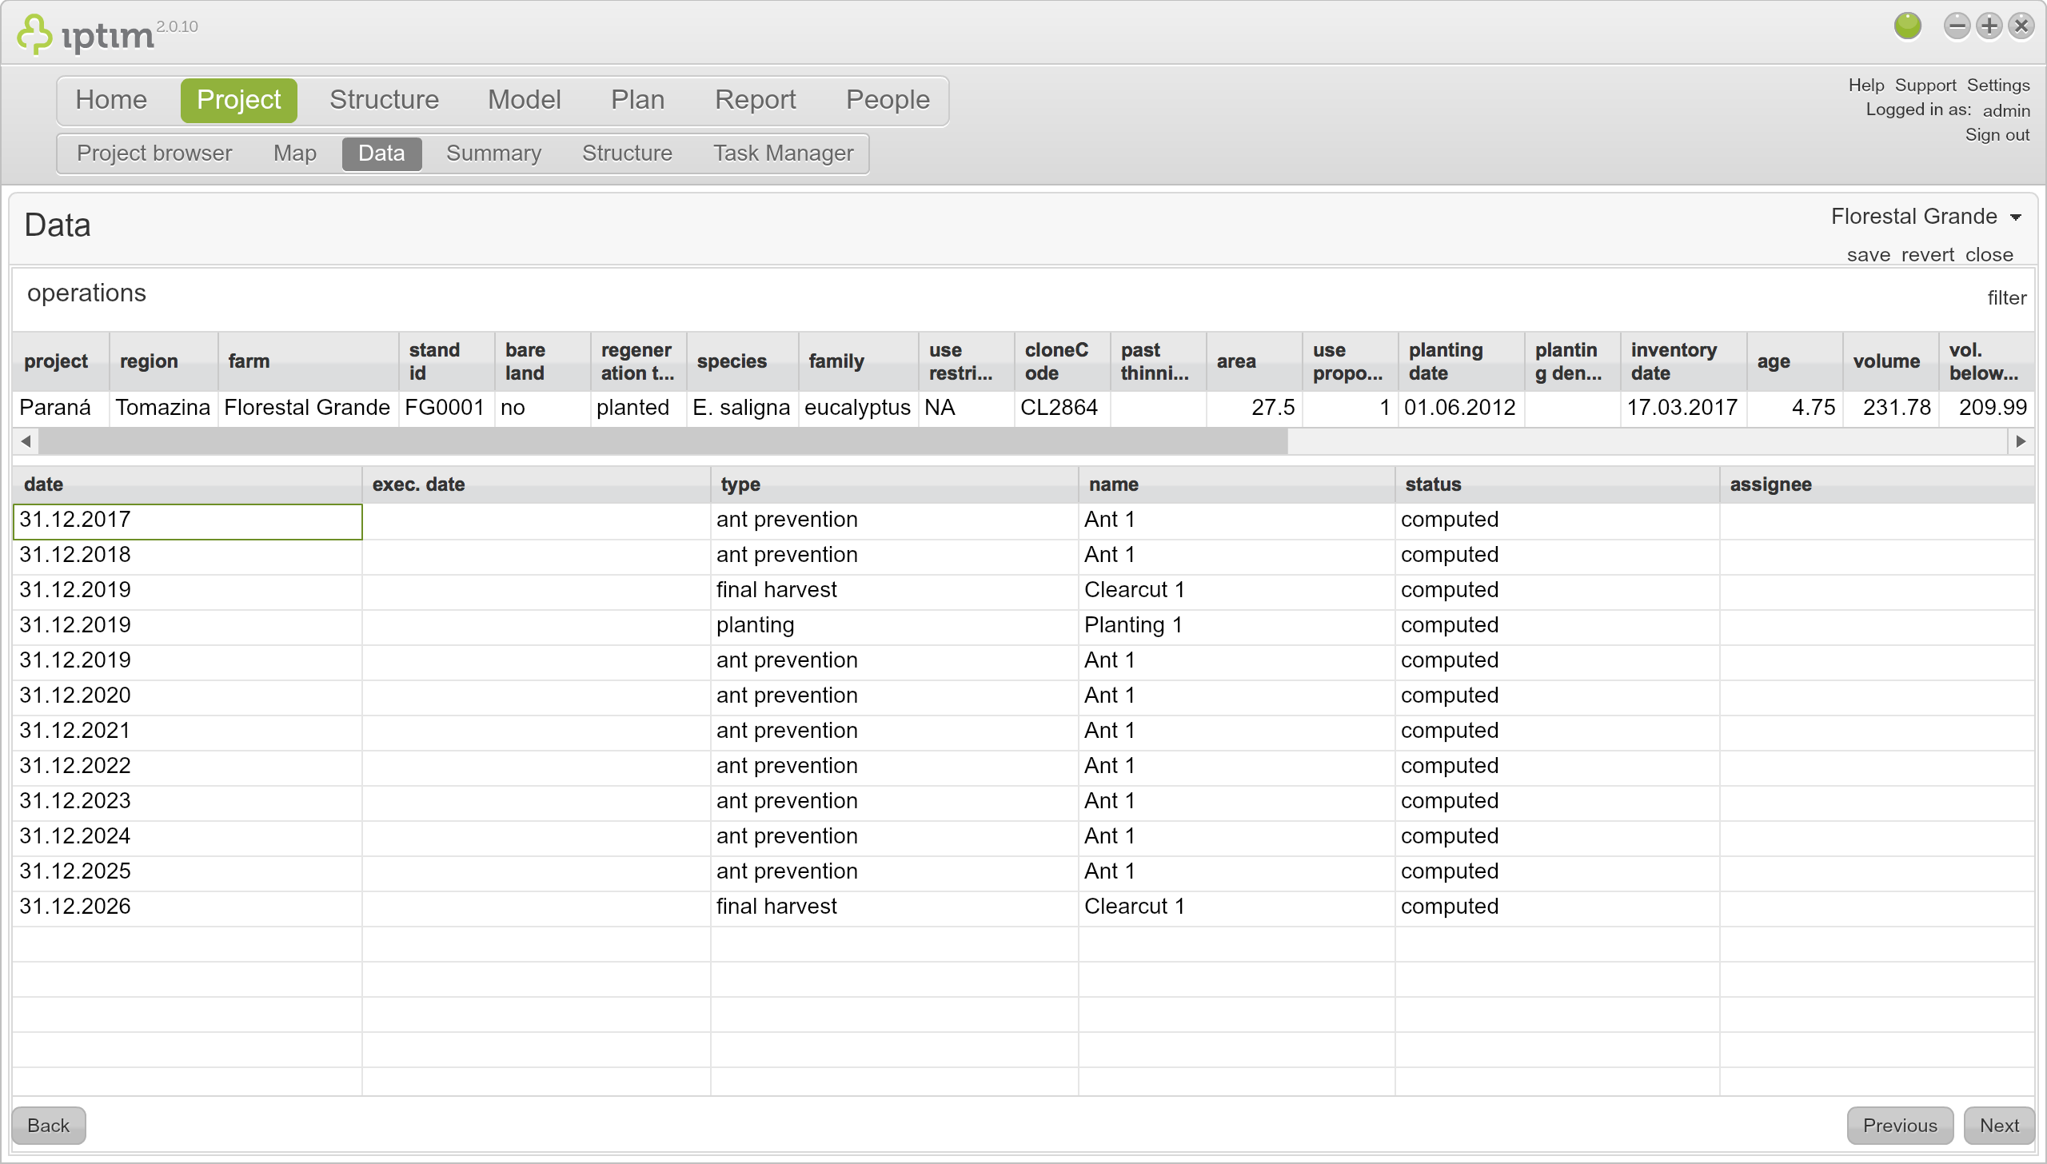Click the status column header
Screen dimensions: 2047x1164
[x=1557, y=484]
